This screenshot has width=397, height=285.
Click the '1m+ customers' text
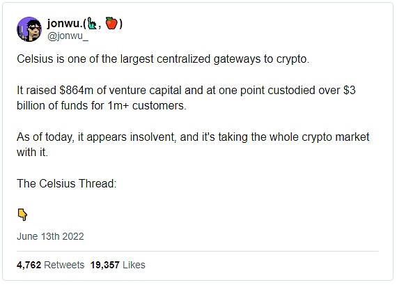[147, 106]
